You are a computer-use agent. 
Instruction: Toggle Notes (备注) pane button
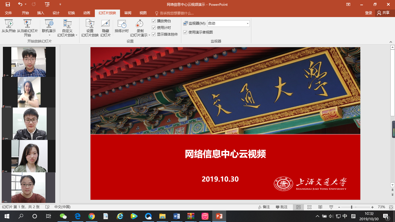pyautogui.click(x=264, y=207)
